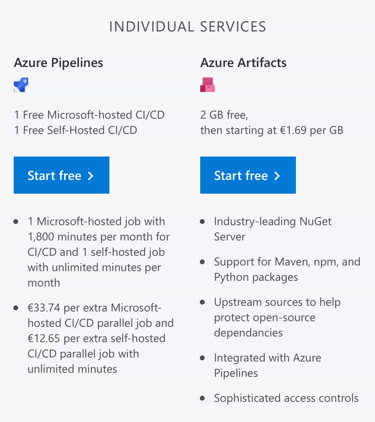Click Start free under Azure Pipelines
This screenshot has width=375, height=422.
[61, 175]
